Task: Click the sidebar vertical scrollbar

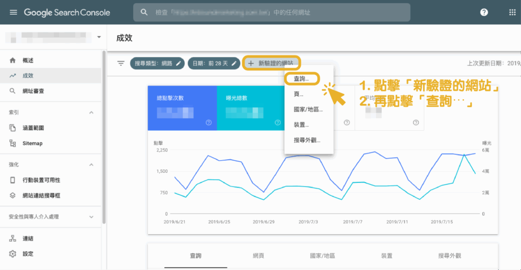Action: coord(104,137)
